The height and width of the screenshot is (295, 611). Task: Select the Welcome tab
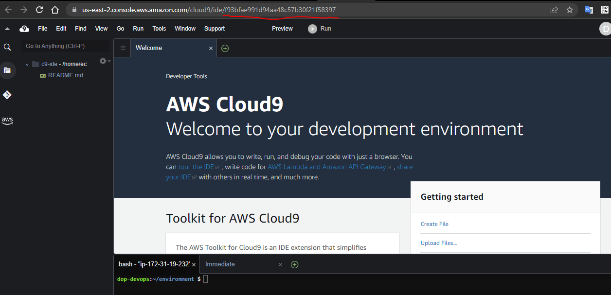click(x=149, y=48)
